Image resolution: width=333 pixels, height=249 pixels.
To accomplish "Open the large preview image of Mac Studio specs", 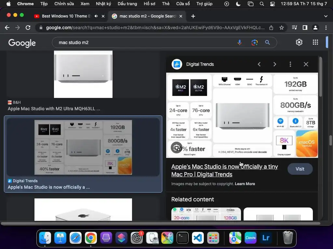I will tap(242, 115).
